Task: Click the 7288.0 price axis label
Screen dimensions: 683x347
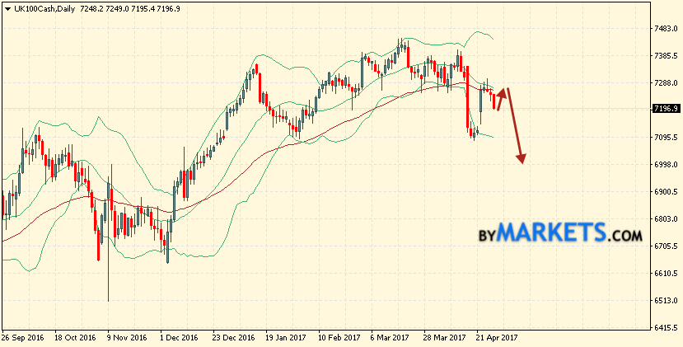Action: click(664, 83)
